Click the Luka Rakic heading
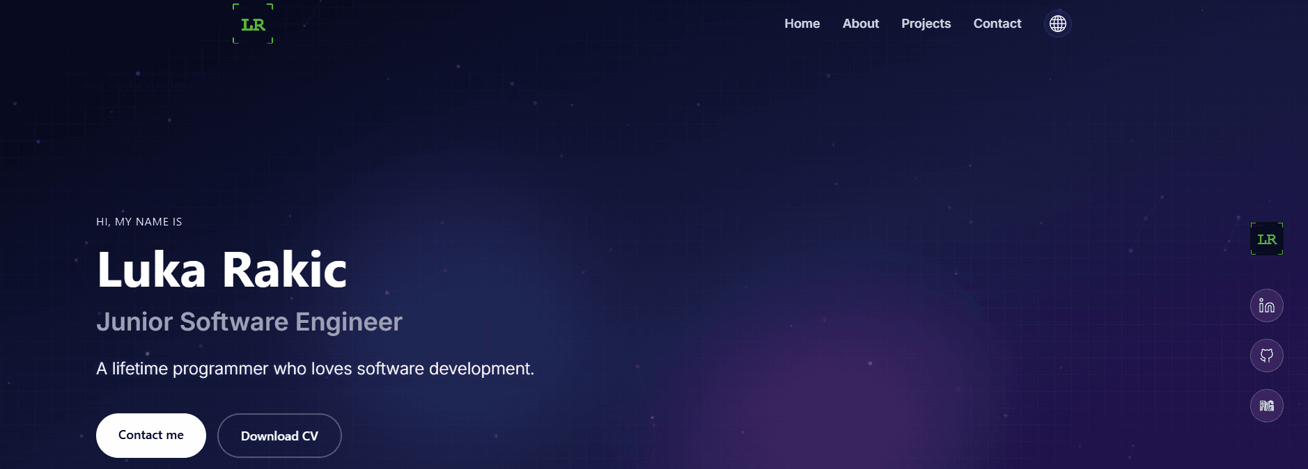The width and height of the screenshot is (1308, 469). (221, 269)
